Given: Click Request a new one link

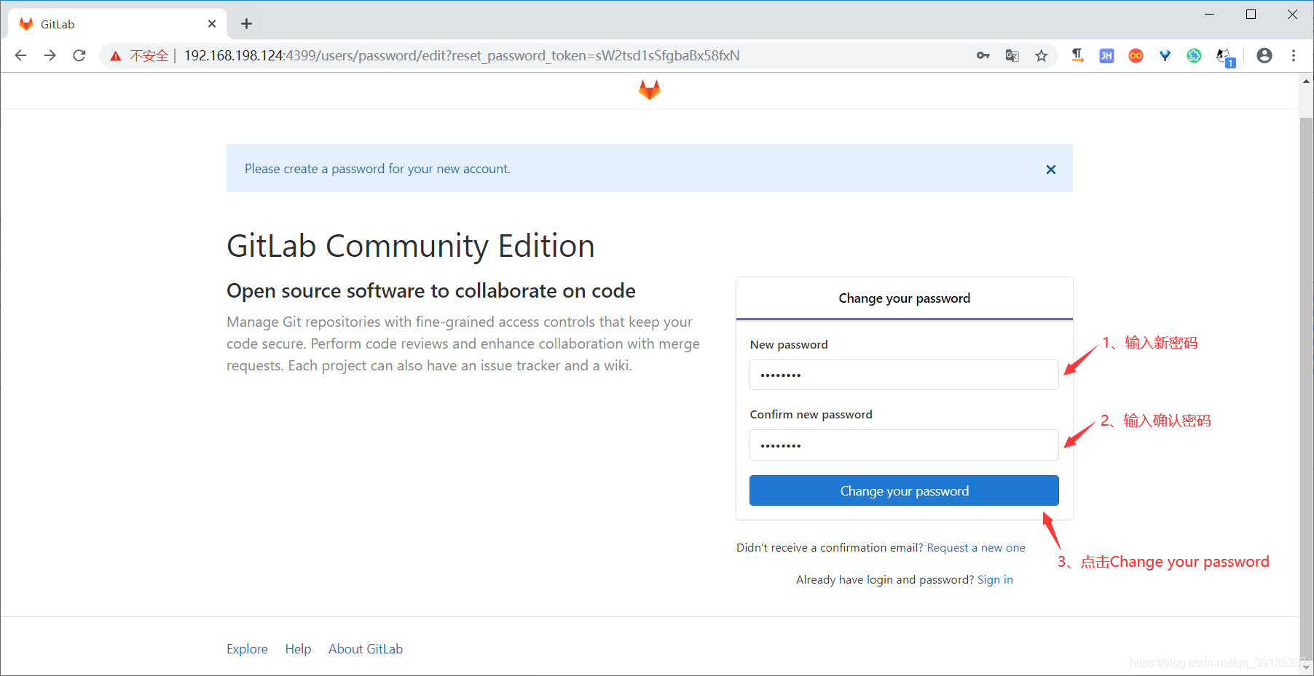Looking at the screenshot, I should [x=976, y=548].
